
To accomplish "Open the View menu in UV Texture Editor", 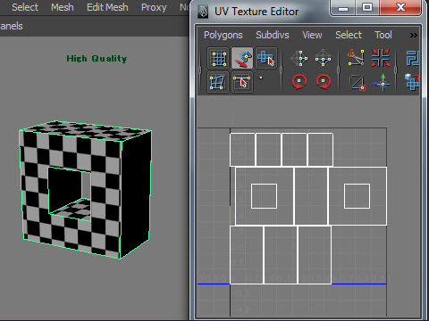I will coord(312,35).
